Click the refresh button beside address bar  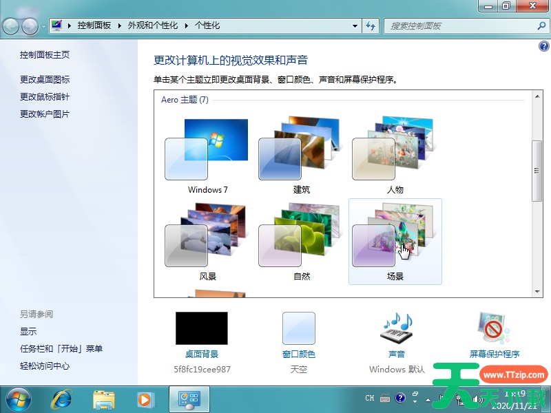(x=371, y=25)
